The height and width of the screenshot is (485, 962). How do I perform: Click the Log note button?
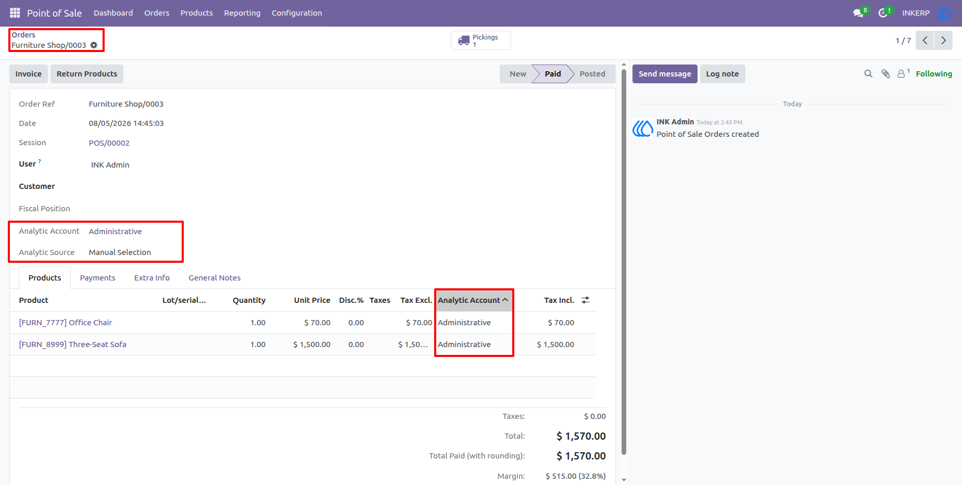723,74
